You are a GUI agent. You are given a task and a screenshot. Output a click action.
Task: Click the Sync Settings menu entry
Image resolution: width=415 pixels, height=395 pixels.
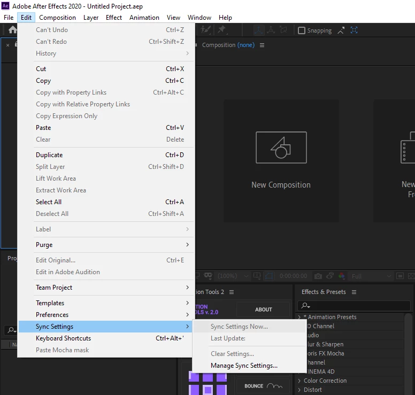pyautogui.click(x=105, y=327)
